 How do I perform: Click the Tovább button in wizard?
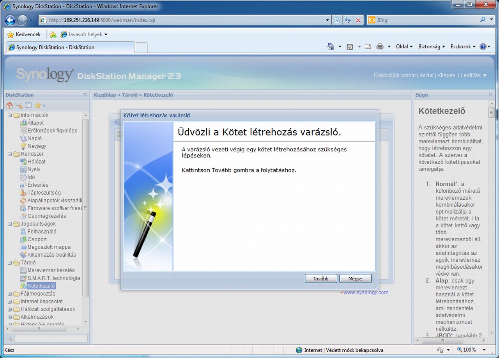pos(321,279)
